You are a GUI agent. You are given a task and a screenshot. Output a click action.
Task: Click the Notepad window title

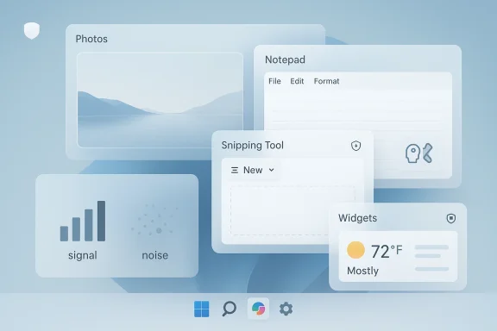285,59
